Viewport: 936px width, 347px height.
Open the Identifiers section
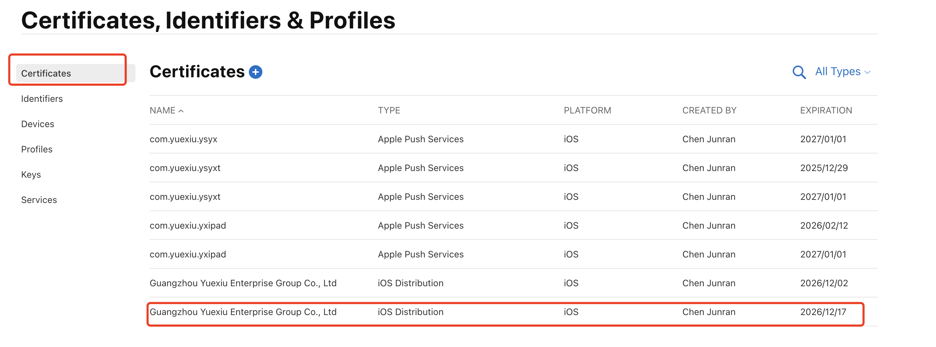[42, 99]
